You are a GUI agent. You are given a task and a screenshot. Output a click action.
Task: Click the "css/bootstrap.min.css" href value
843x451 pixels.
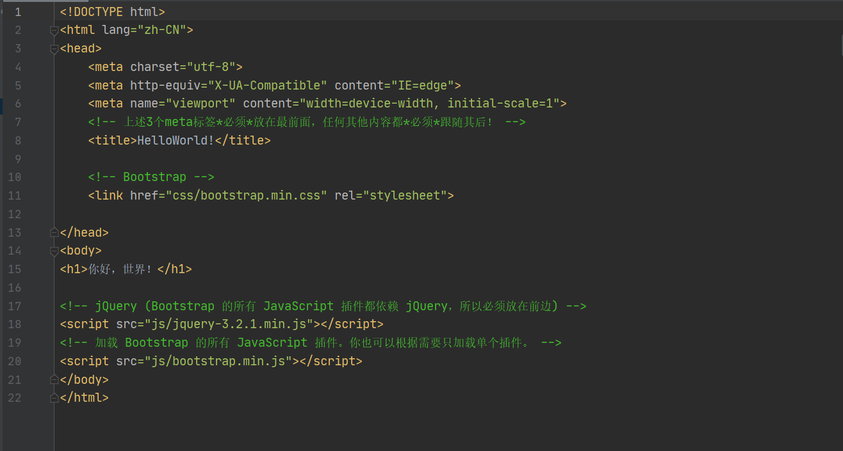[x=247, y=196]
